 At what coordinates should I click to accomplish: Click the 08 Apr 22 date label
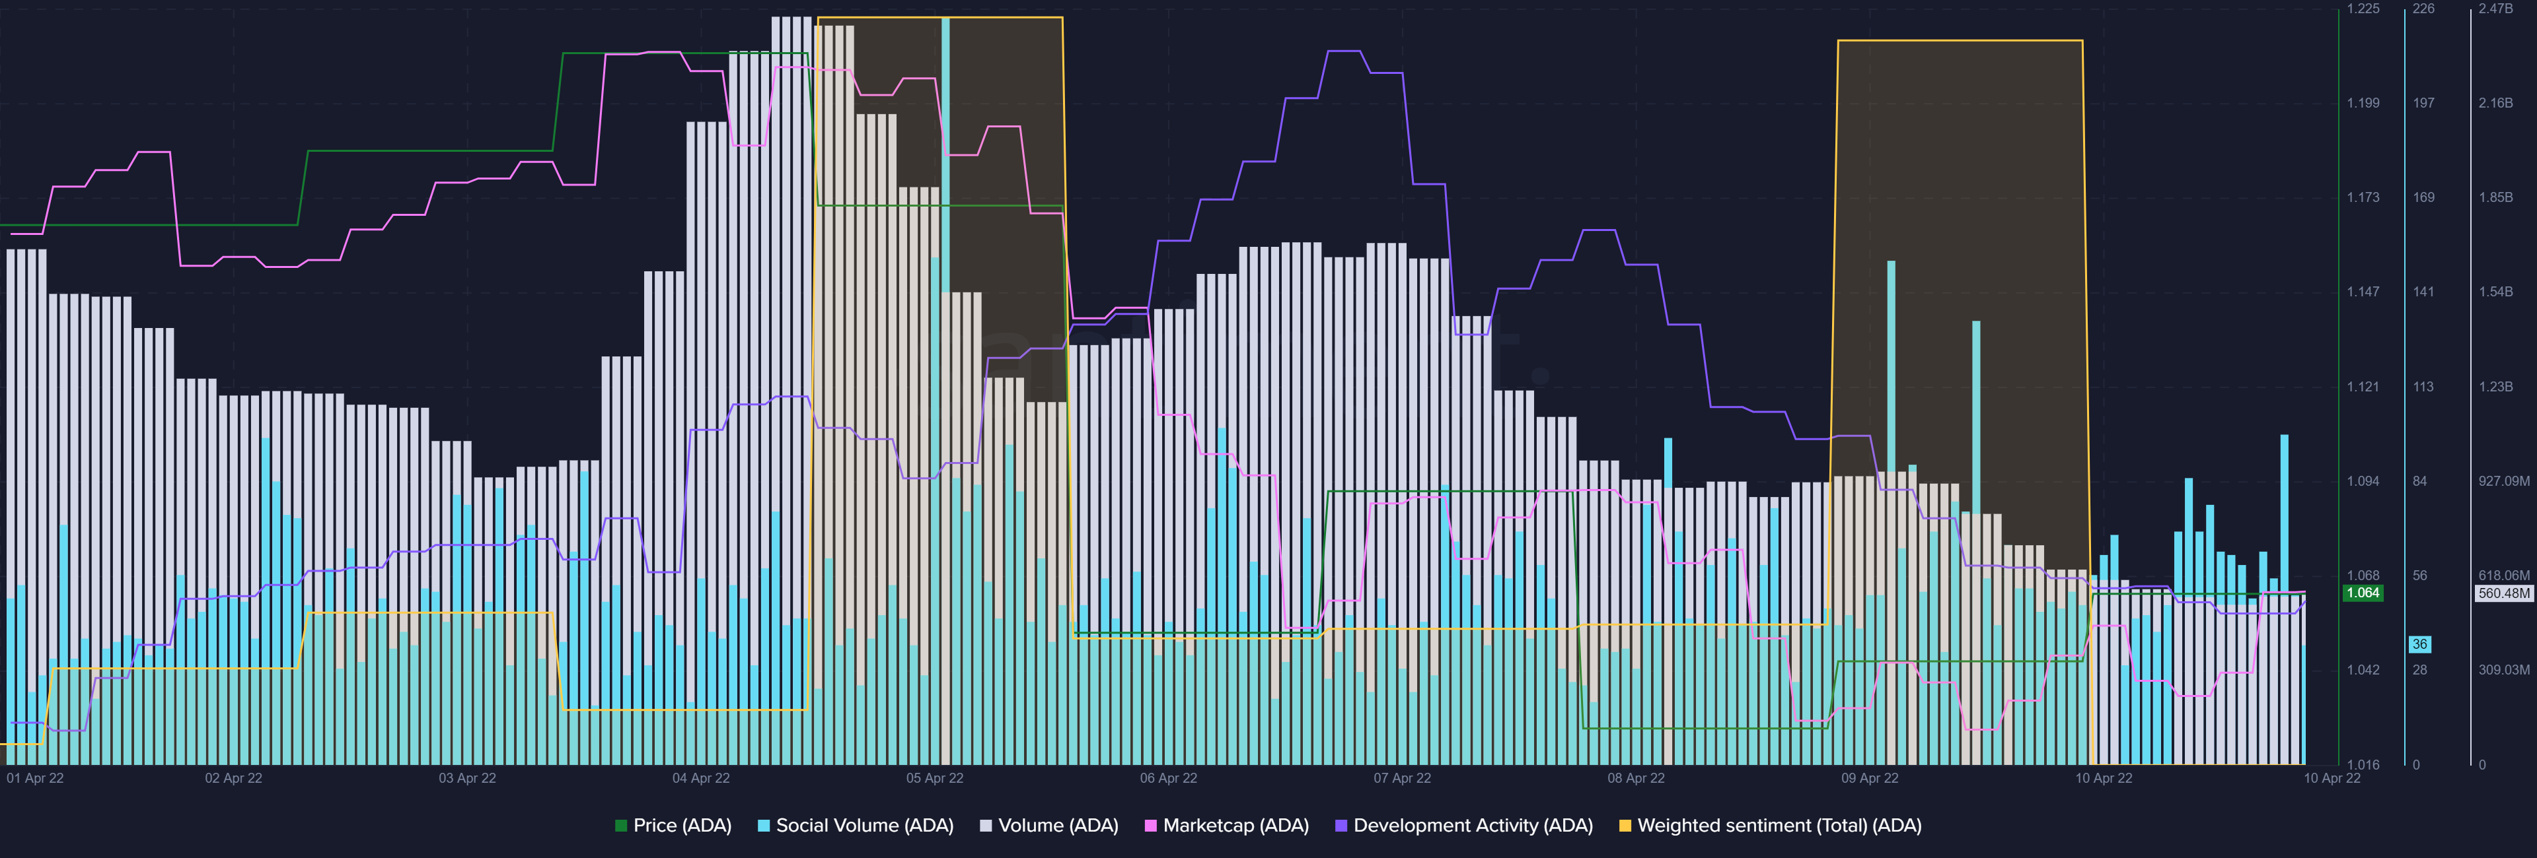[1636, 778]
